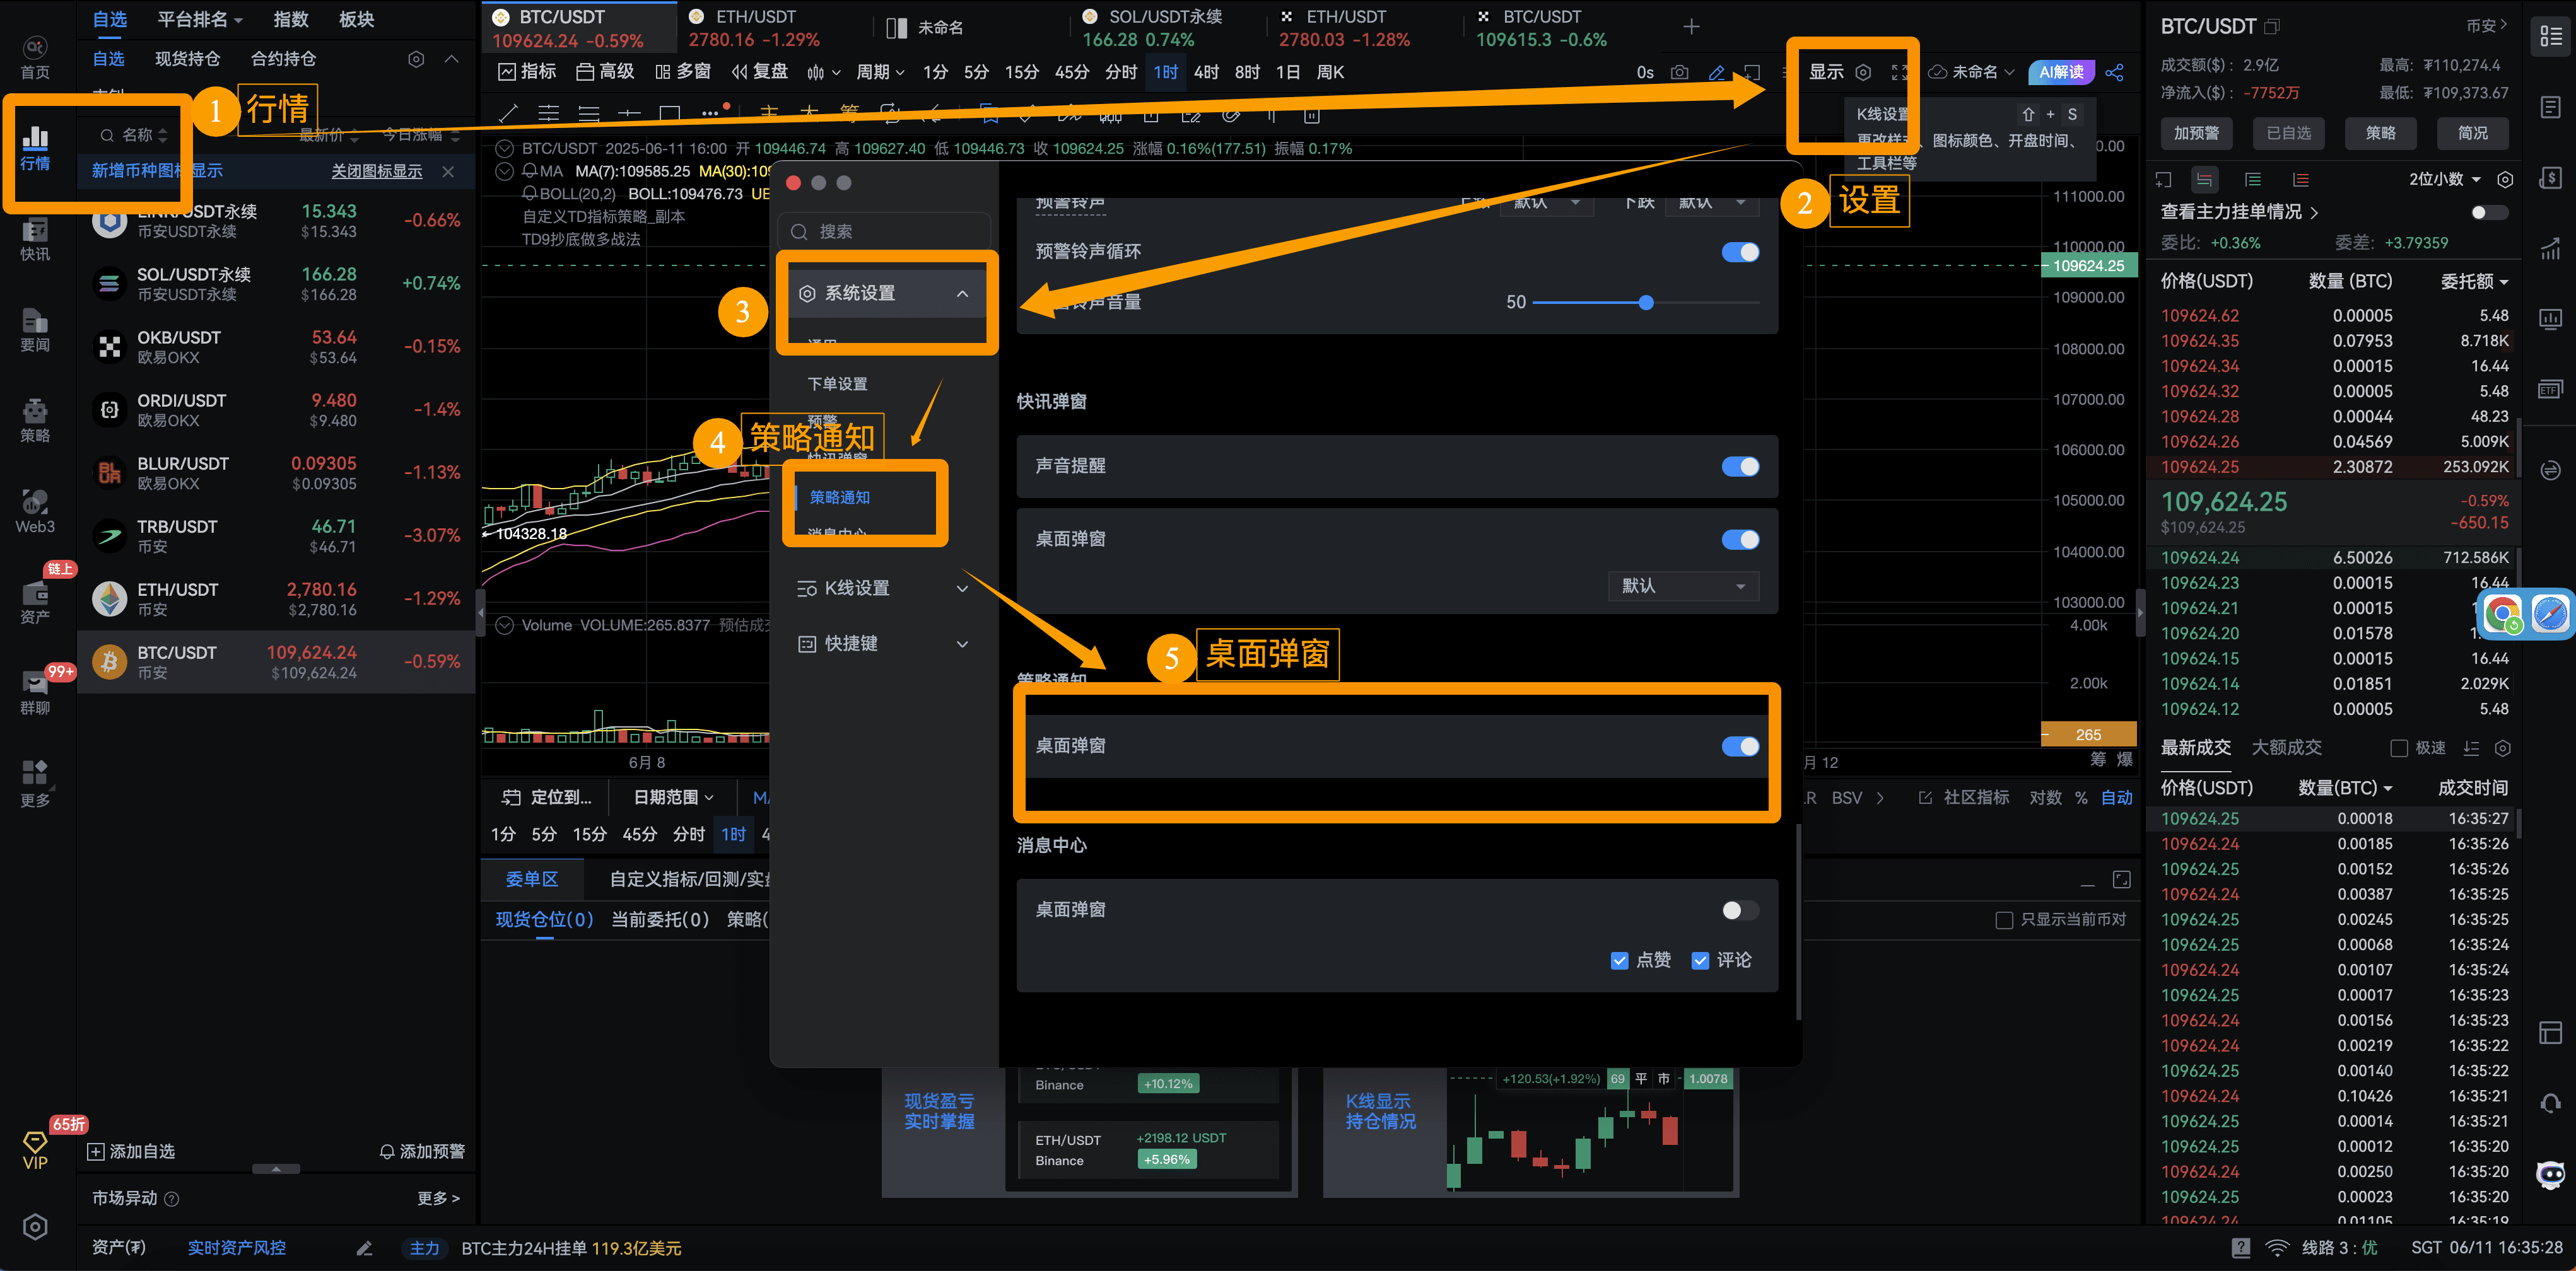This screenshot has height=1271, width=2576.
Task: Show only sell orders in the order book
Action: 2301,180
